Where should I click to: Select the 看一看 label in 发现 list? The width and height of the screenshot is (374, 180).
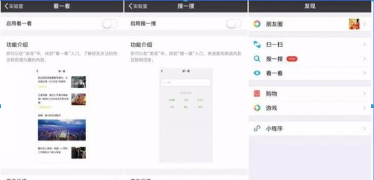(274, 73)
